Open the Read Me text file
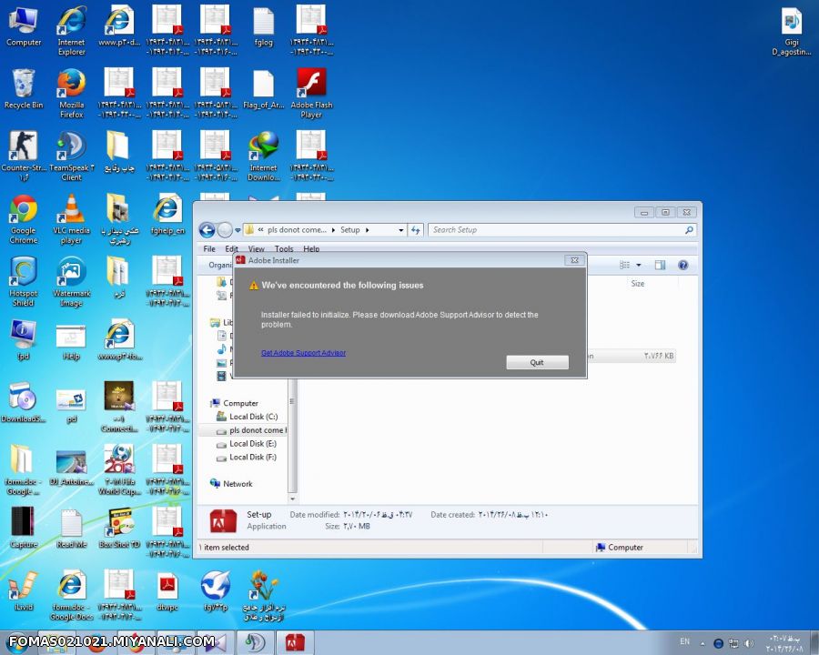The image size is (819, 655). pyautogui.click(x=72, y=528)
